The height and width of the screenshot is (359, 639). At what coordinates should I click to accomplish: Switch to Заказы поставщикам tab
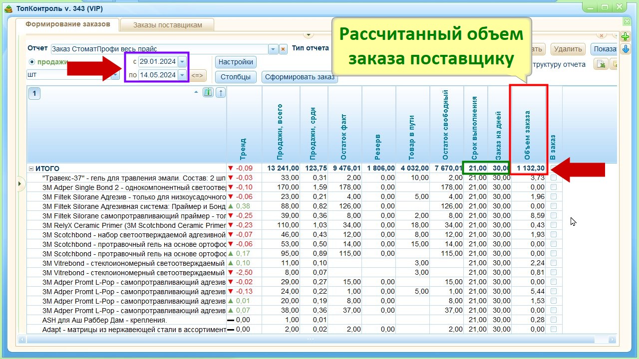[167, 24]
